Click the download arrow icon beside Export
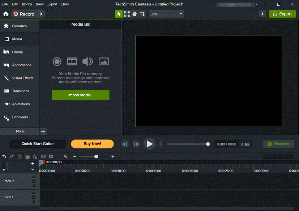The image size is (299, 211). tap(262, 14)
